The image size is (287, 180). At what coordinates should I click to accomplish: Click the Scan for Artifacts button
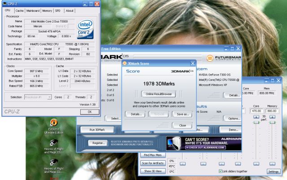[x=153, y=163]
